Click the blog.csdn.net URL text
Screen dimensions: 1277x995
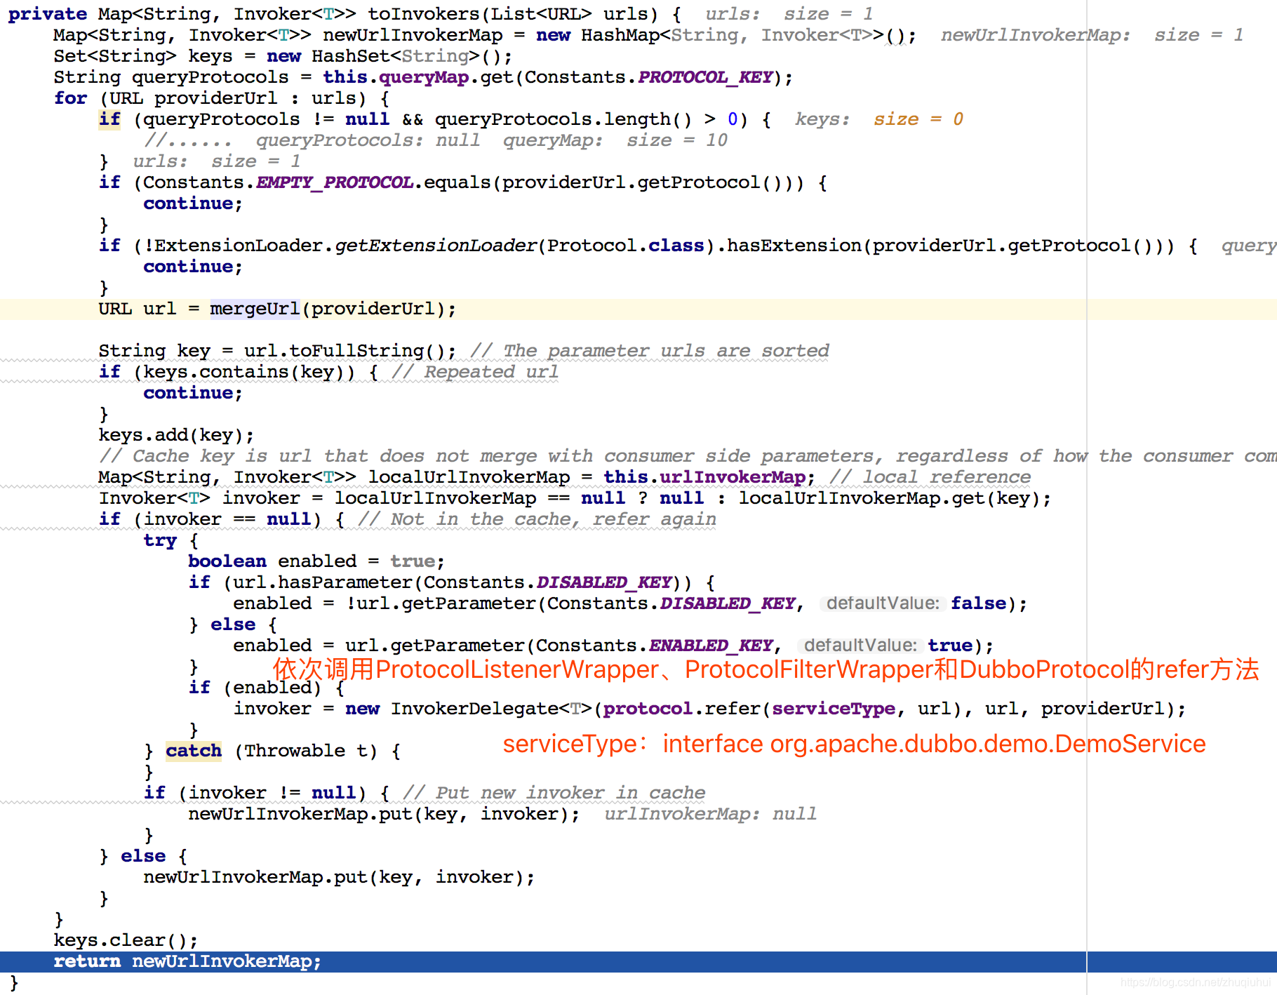click(1196, 982)
